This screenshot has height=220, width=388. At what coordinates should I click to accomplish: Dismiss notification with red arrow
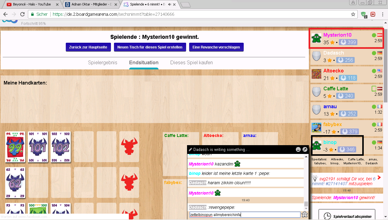tap(379, 177)
